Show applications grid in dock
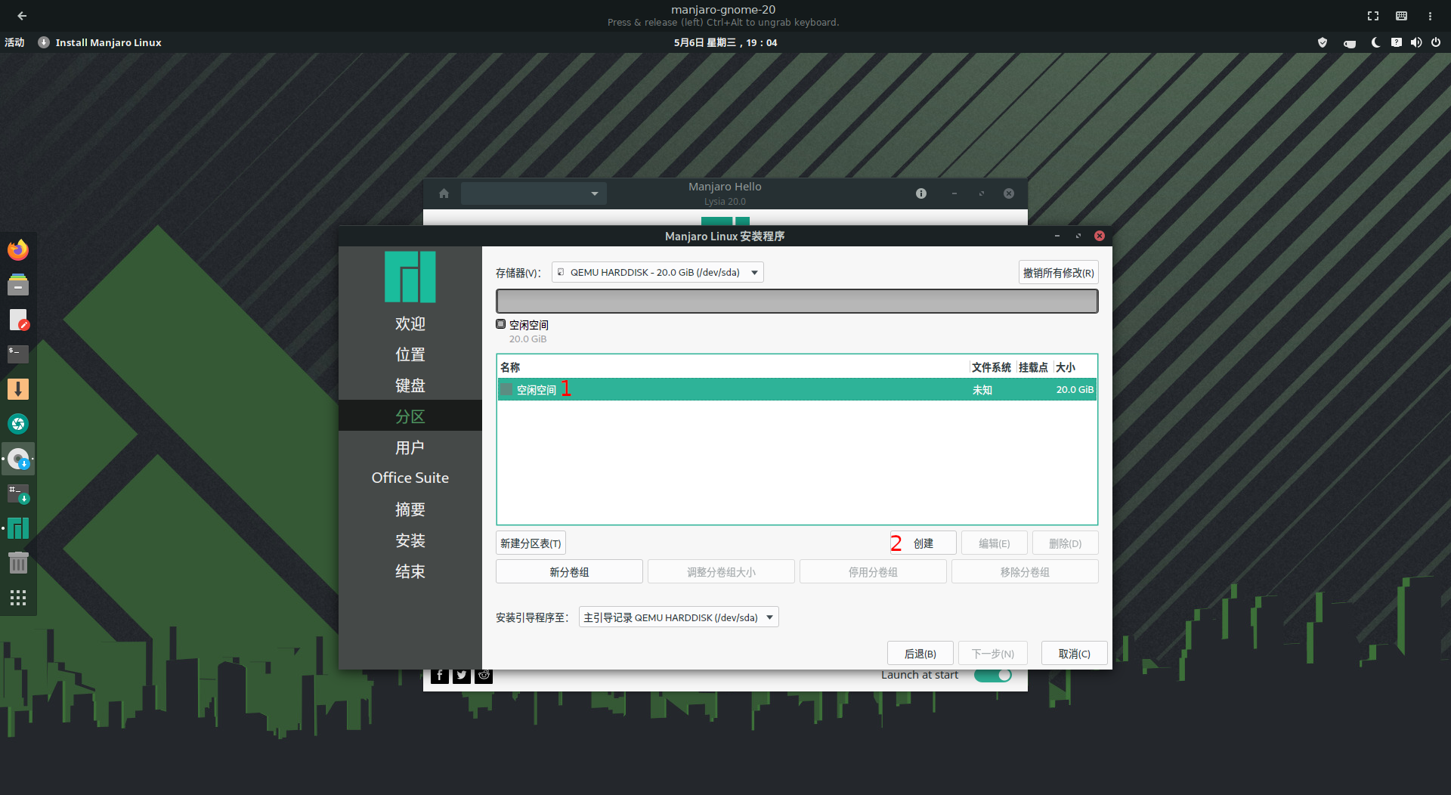The width and height of the screenshot is (1451, 795). pyautogui.click(x=18, y=598)
